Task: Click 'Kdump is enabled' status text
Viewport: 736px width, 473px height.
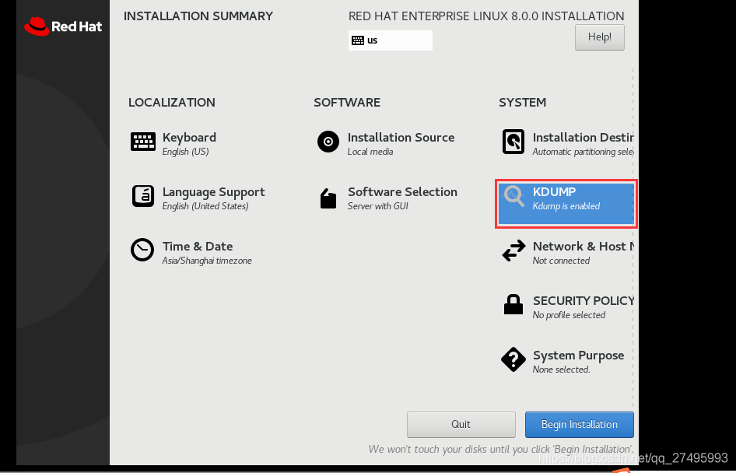Action: pyautogui.click(x=566, y=206)
